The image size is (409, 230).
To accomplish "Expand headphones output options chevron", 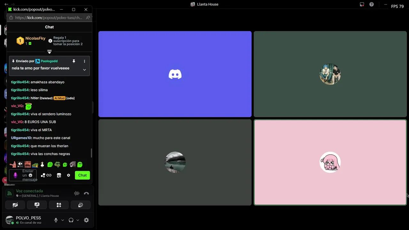I will tap(78, 220).
